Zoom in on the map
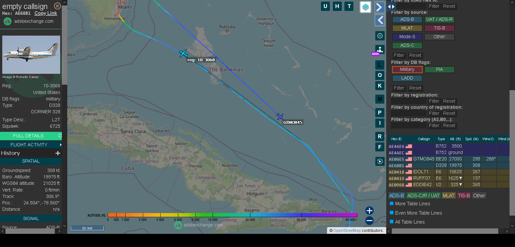The image size is (515, 247). click(x=370, y=210)
